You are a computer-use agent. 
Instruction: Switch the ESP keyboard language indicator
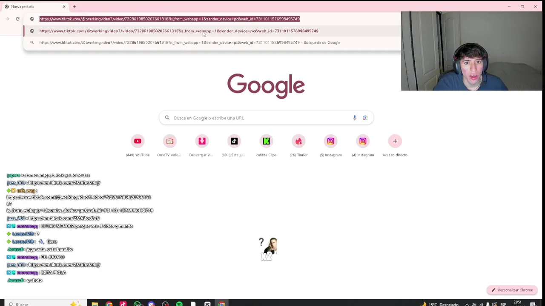[503, 304]
